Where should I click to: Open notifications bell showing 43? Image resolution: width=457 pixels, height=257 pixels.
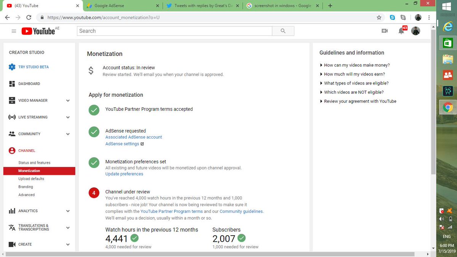(402, 31)
